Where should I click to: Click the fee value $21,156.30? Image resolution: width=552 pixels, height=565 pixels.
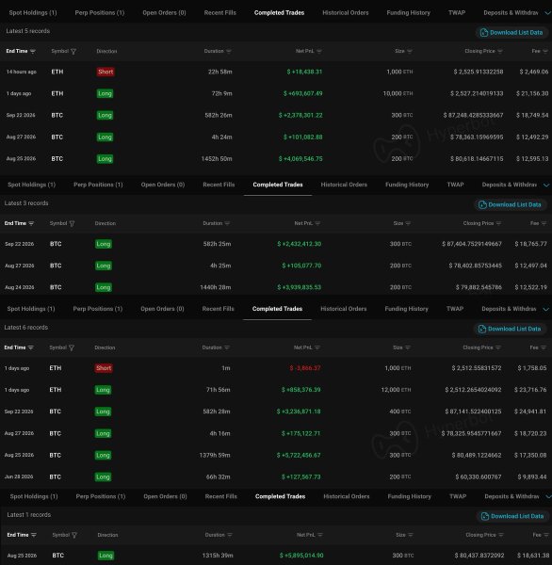point(532,93)
